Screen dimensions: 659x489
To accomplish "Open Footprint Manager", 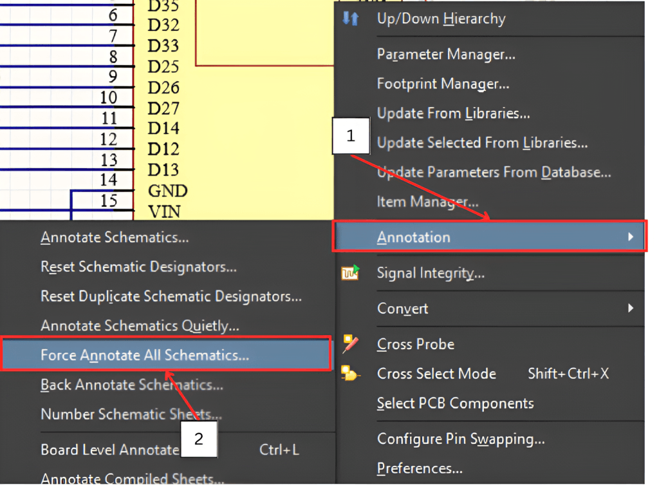I will (x=443, y=84).
